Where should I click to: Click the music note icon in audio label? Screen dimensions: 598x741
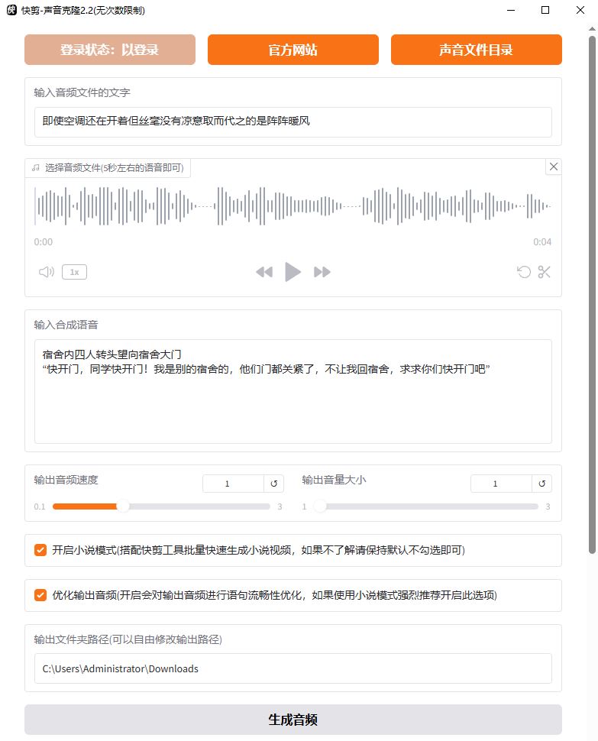(x=35, y=168)
